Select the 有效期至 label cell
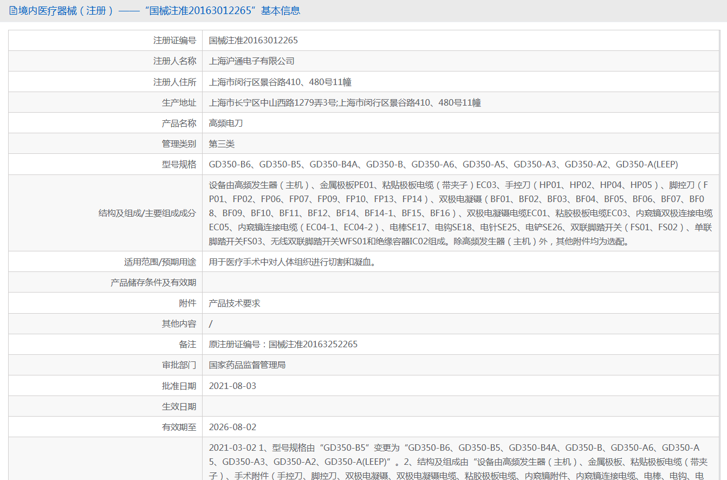 pyautogui.click(x=105, y=427)
